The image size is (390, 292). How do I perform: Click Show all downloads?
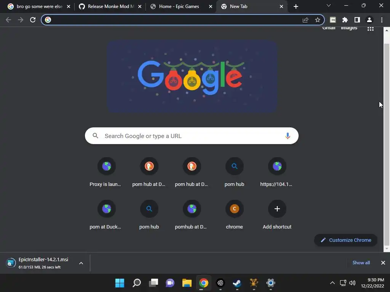(361, 263)
